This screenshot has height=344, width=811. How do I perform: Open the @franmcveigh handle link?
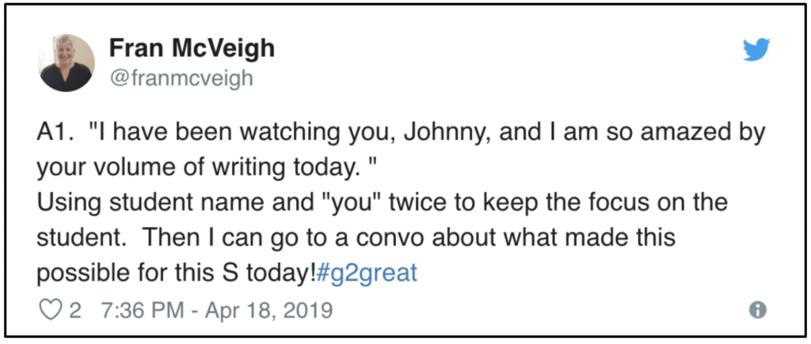181,78
